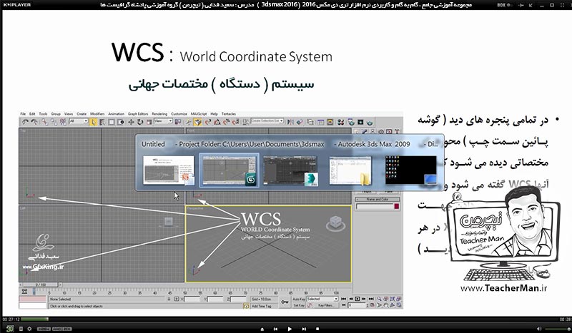Click the X coordinate input field
Image resolution: width=572 pixels, height=333 pixels.
(192, 299)
